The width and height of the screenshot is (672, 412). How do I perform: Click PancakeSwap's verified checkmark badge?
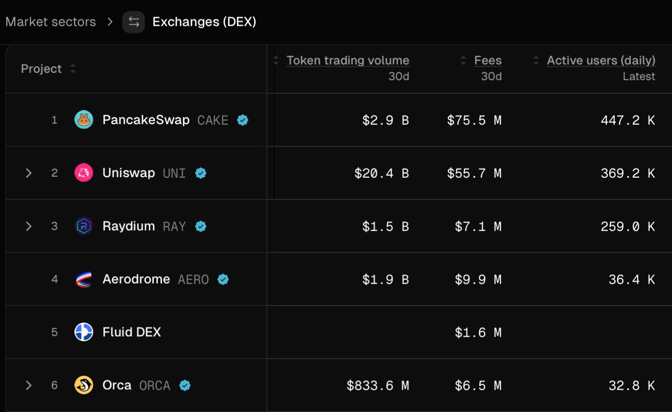[x=243, y=120]
